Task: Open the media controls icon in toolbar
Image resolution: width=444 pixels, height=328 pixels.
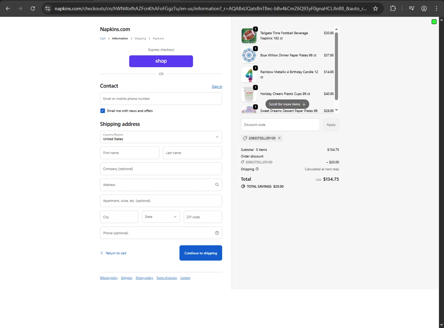Action: pyautogui.click(x=411, y=9)
